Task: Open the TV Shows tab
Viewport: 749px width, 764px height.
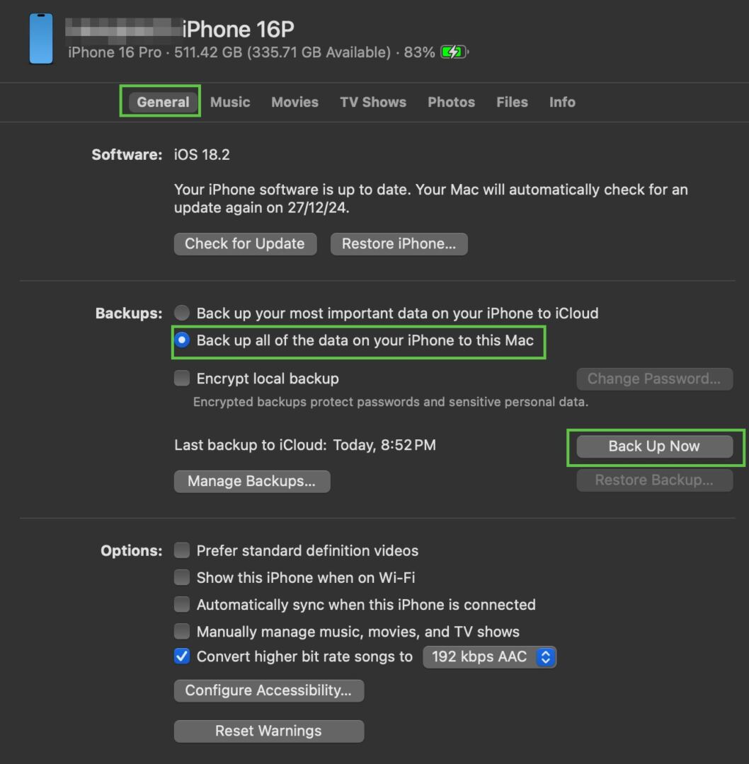Action: pos(372,102)
